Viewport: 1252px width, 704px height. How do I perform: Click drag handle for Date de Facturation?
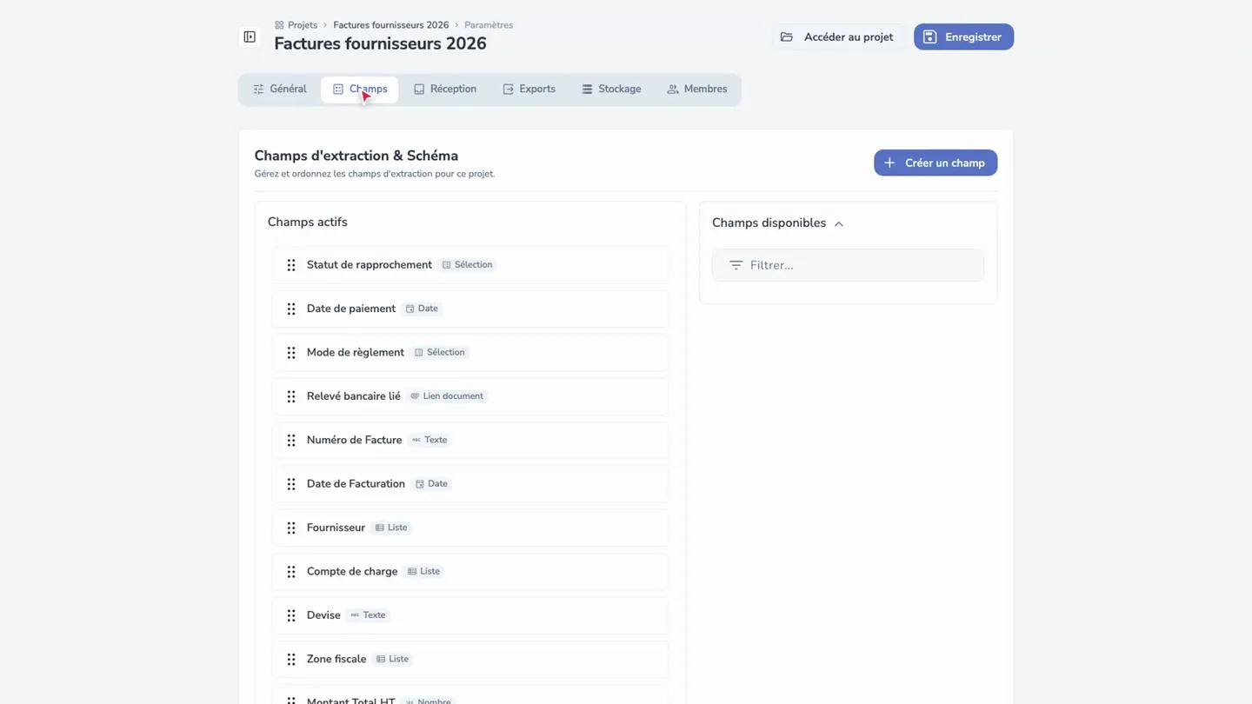tap(291, 484)
